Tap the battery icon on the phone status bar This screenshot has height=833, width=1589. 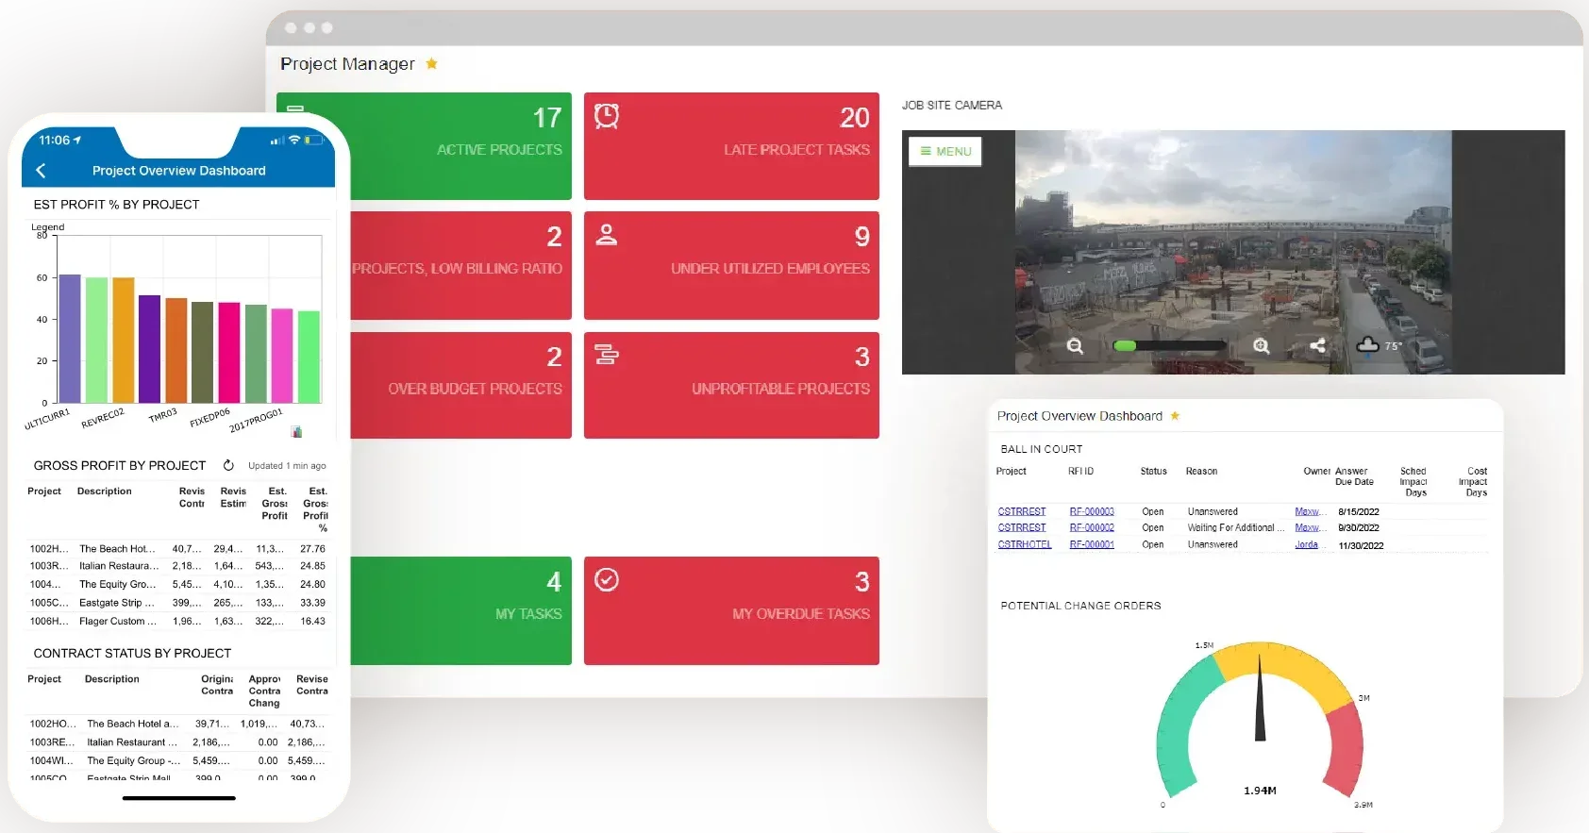314,140
